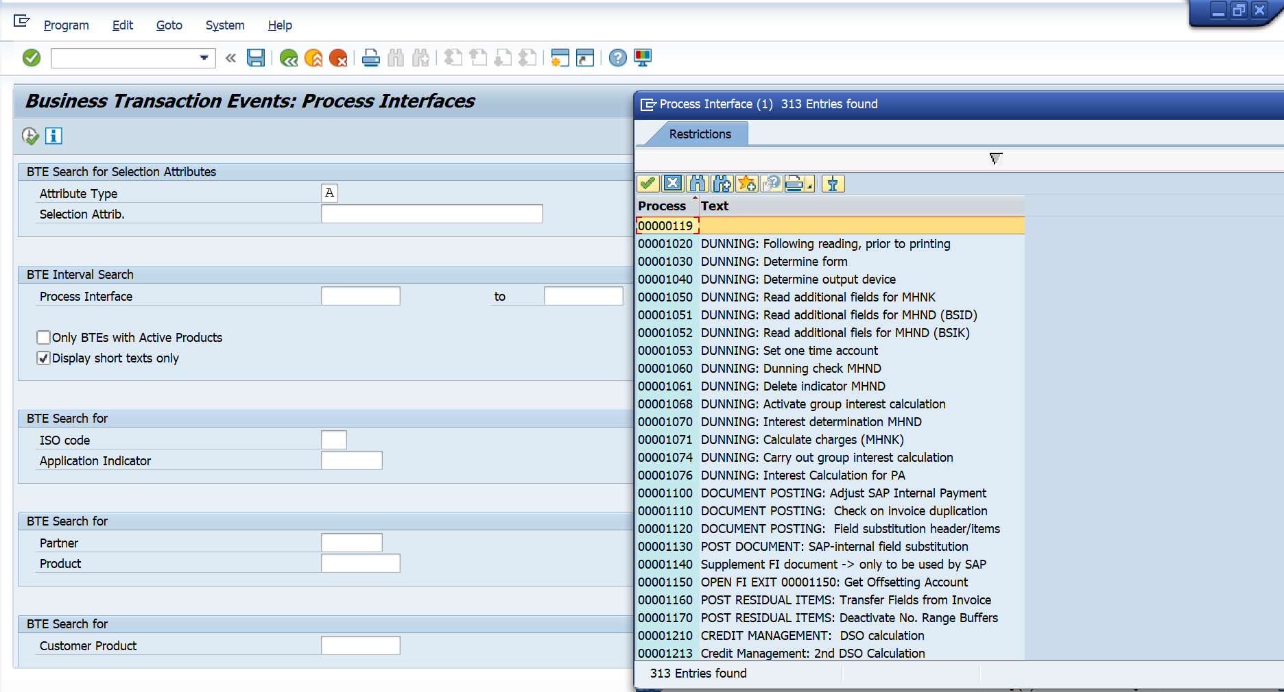This screenshot has width=1284, height=692.
Task: Click the Information button next to Execute
Action: 53,136
